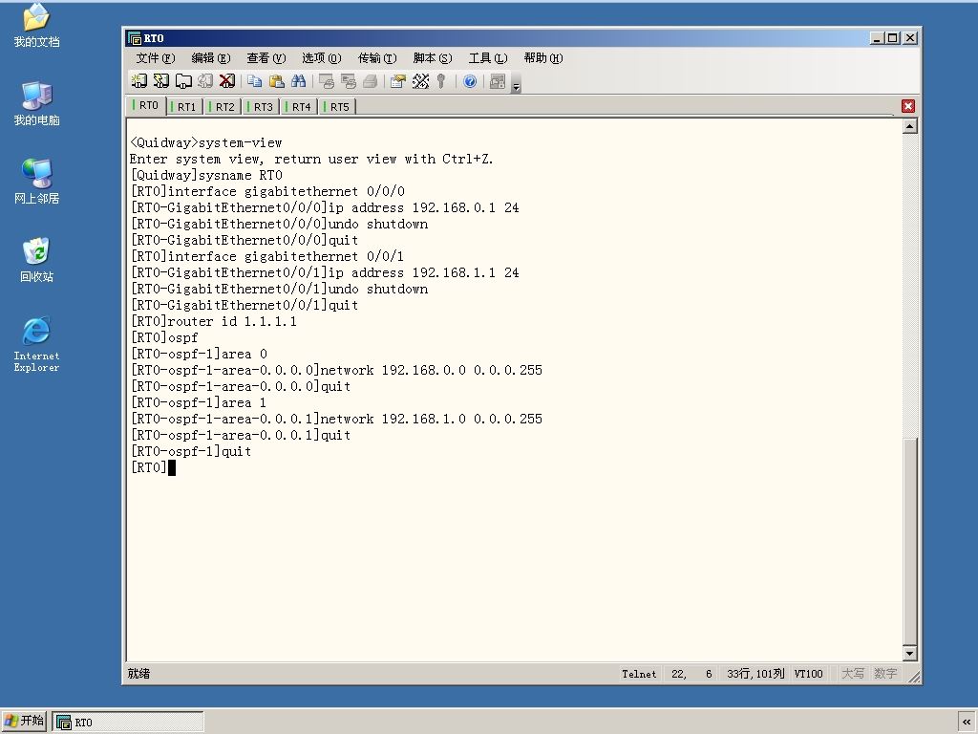Viewport: 978px width, 734px height.
Task: Click the Disconnect icon with red X
Action: [227, 81]
